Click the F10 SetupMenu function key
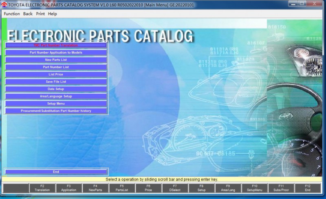The width and height of the screenshot is (326, 199). click(254, 188)
